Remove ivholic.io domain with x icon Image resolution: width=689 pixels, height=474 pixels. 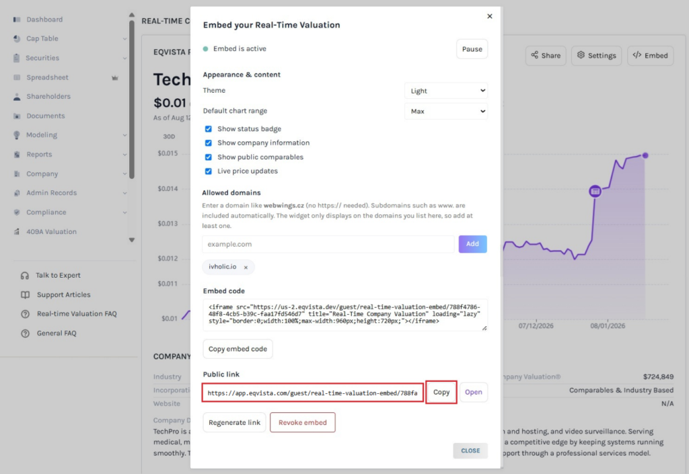click(246, 268)
